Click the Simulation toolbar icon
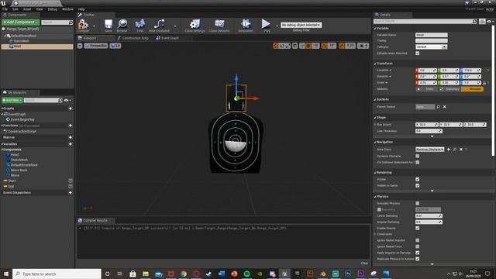Image resolution: width=496 pixels, height=279 pixels. point(246,26)
